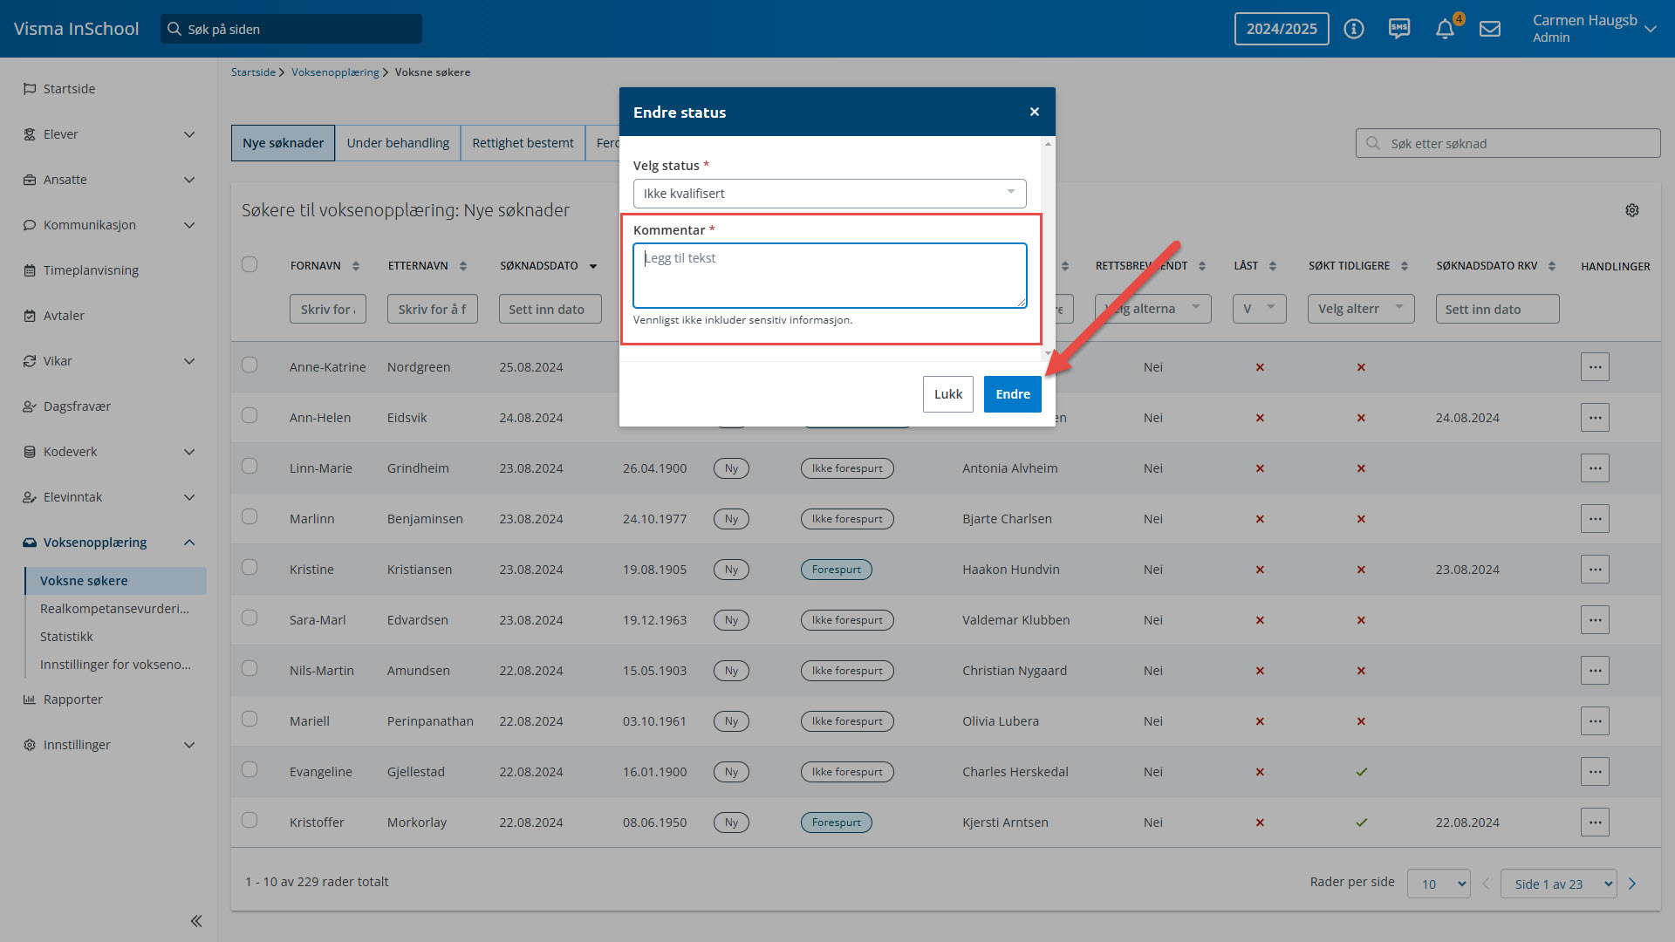Open the notifications bell icon
Viewport: 1675px width, 942px height.
coord(1445,29)
